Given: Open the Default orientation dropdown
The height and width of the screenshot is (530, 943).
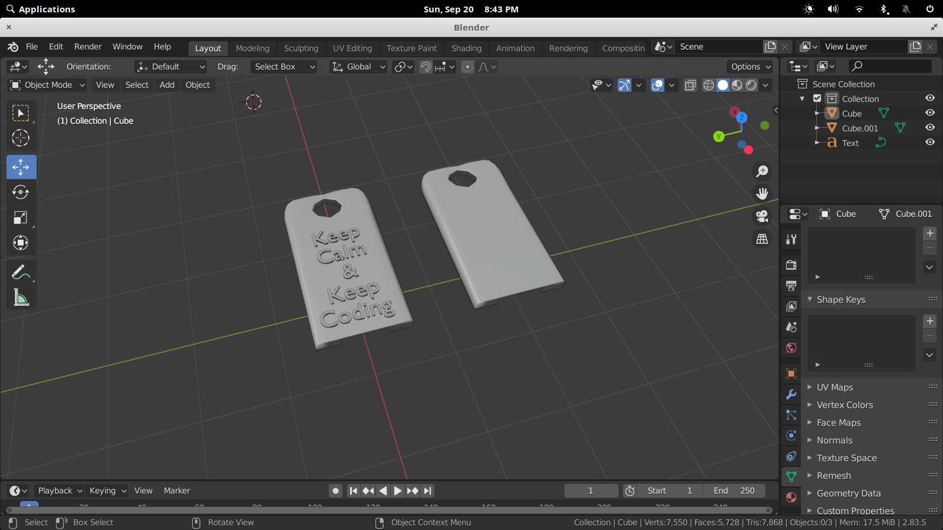Looking at the screenshot, I should pos(171,67).
